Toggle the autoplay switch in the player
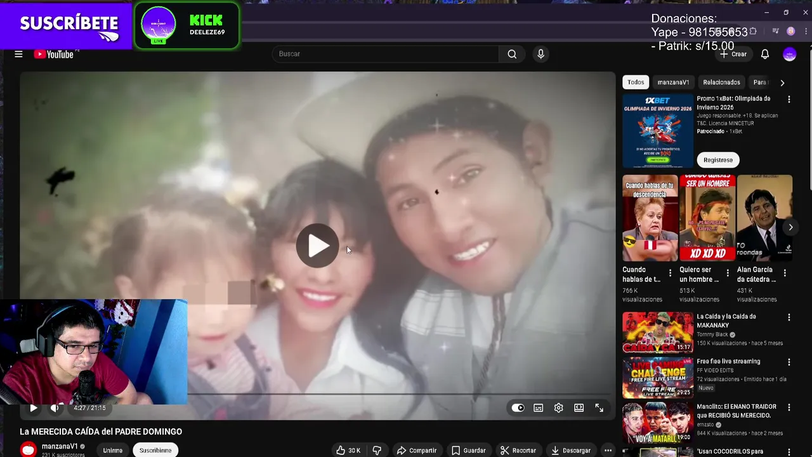812x457 pixels. [x=518, y=407]
